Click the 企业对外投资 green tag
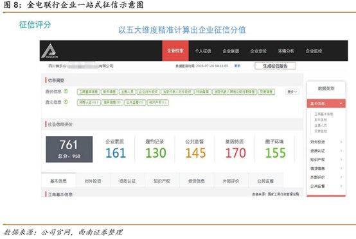 (148, 92)
